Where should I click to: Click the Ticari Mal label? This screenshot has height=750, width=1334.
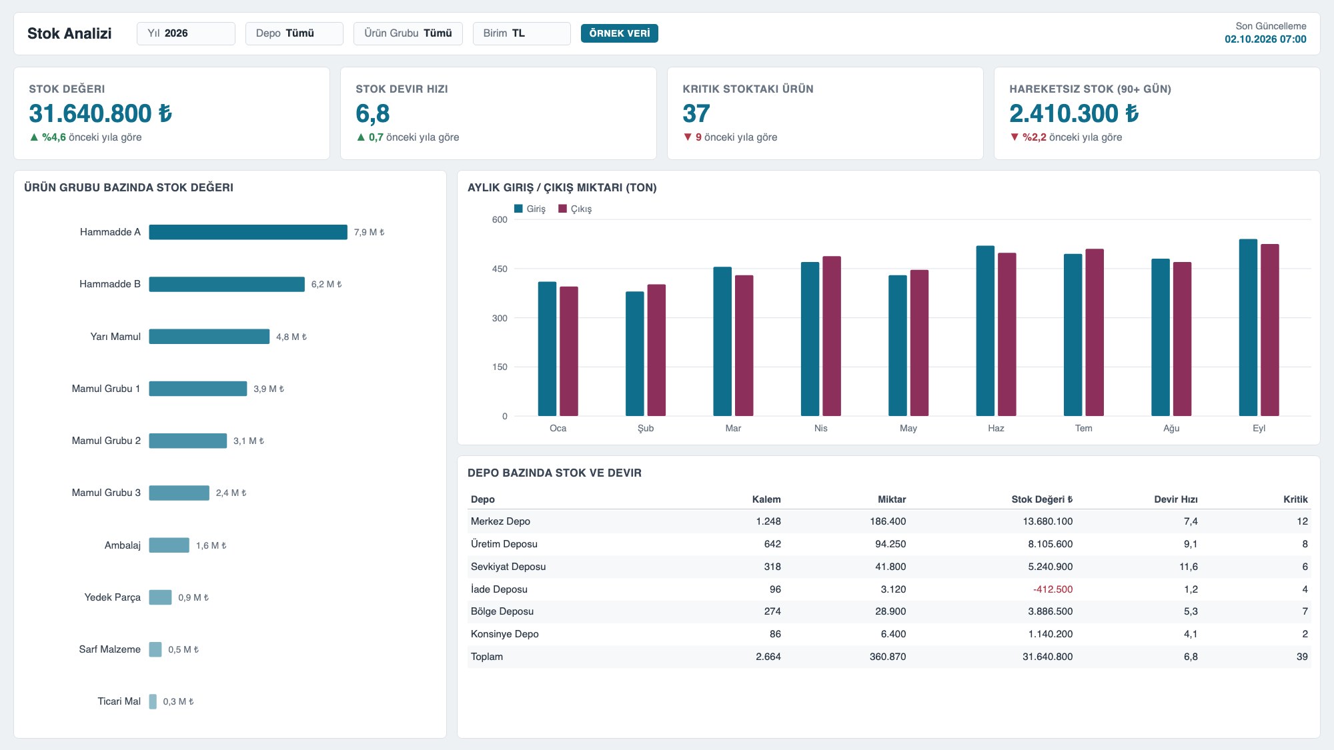[x=119, y=701]
